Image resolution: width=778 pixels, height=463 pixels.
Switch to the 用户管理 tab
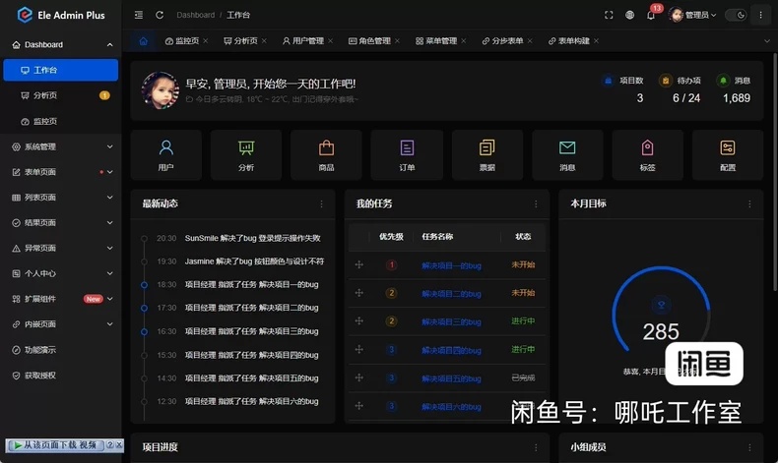click(x=303, y=40)
